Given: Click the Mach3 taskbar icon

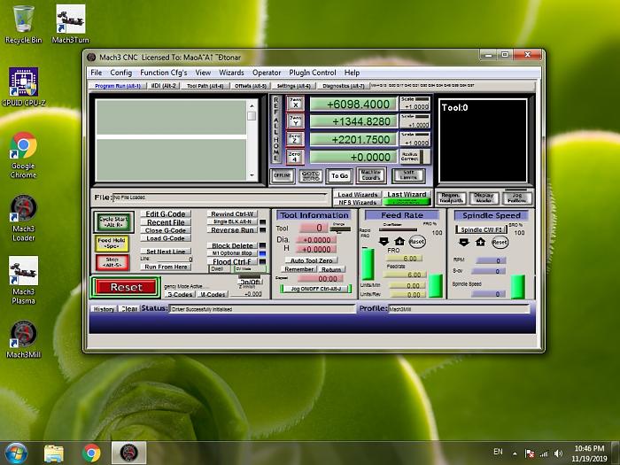Looking at the screenshot, I should pos(129,453).
